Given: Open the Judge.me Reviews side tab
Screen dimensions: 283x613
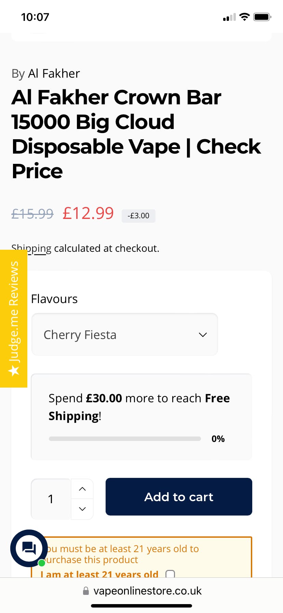Looking at the screenshot, I should click(x=14, y=318).
